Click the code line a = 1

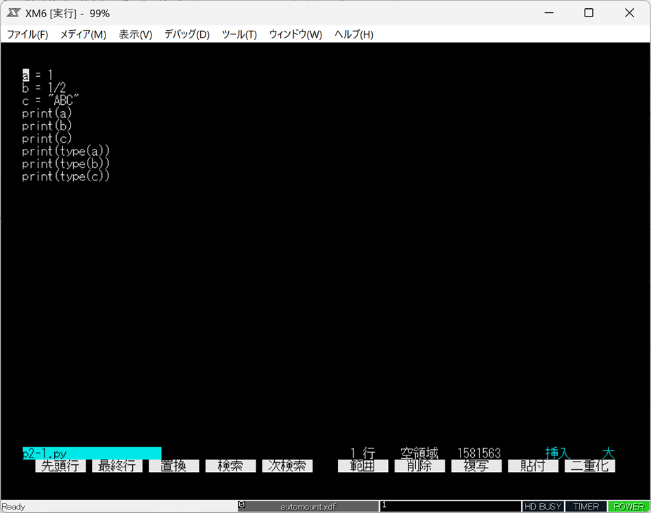[x=38, y=75]
